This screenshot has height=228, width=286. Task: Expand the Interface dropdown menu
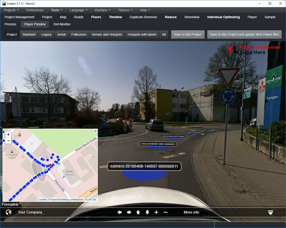tap(102, 10)
